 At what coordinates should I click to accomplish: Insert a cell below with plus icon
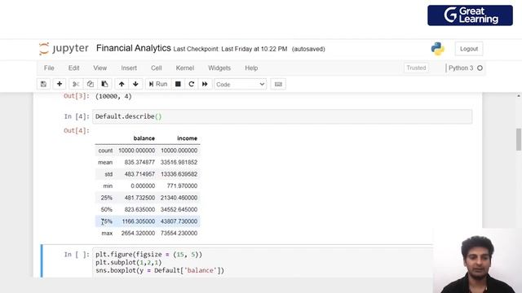click(x=60, y=84)
